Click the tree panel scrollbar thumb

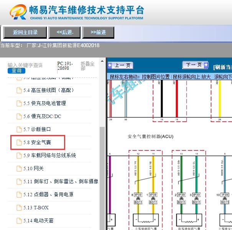102,178
